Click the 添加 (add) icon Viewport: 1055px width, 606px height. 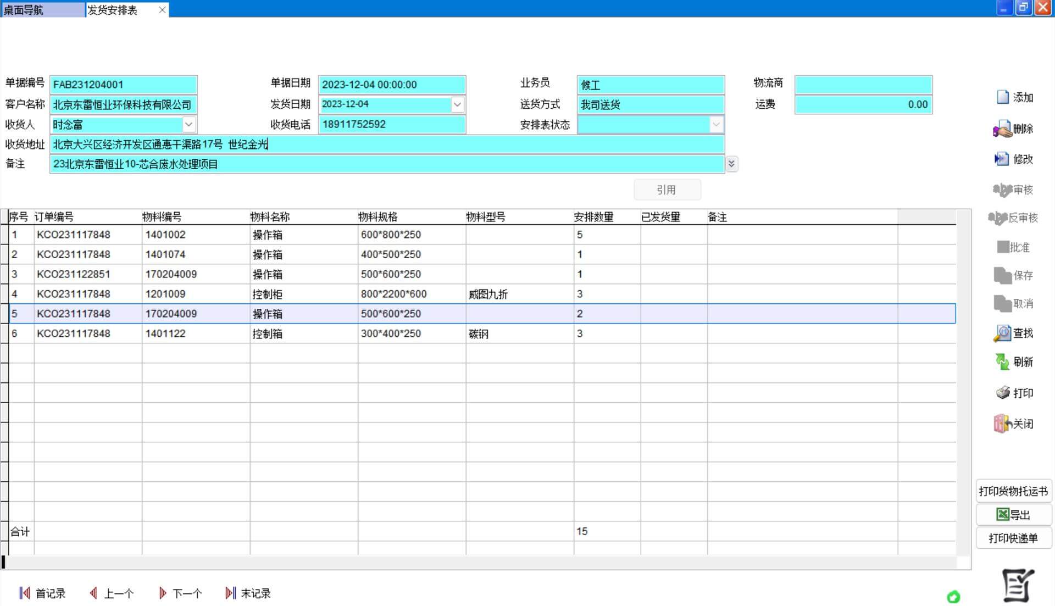click(1003, 97)
